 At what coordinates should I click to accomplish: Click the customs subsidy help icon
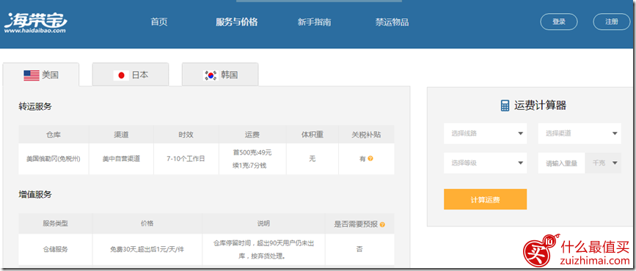coord(370,158)
